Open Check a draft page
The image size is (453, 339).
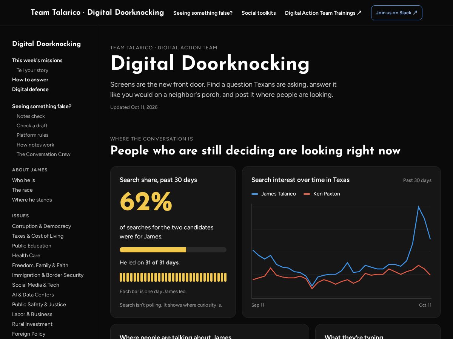point(32,125)
